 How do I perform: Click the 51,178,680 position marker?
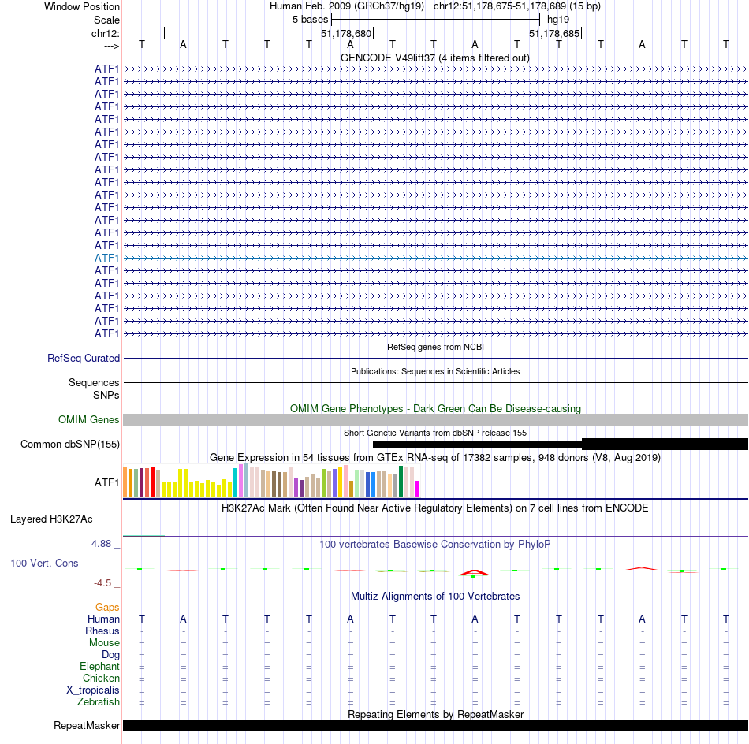click(x=346, y=33)
